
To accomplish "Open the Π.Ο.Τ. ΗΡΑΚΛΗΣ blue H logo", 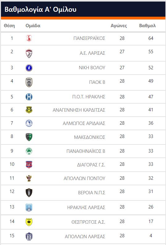I will pos(29,97).
